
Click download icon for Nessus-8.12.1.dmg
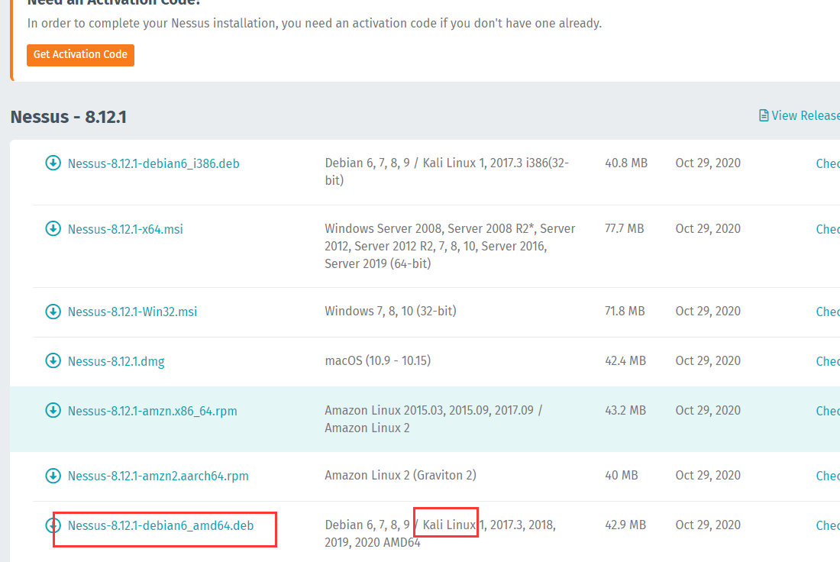point(53,360)
